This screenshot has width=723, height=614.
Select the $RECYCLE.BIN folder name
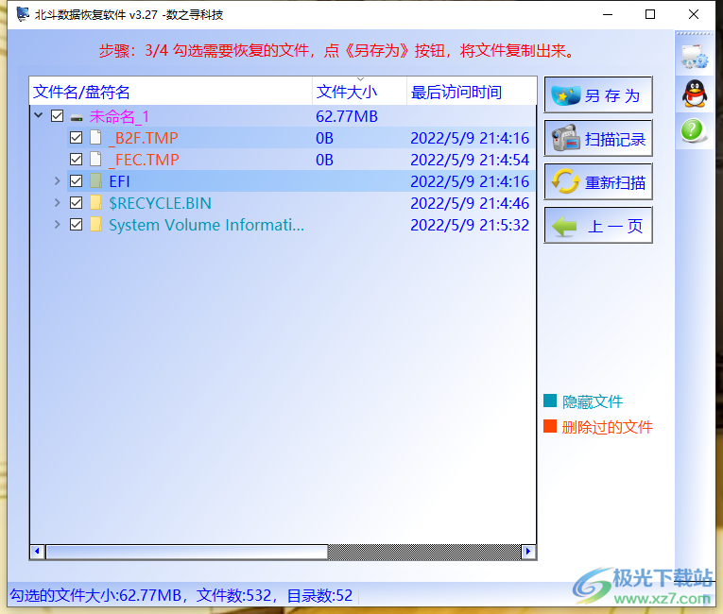[160, 203]
